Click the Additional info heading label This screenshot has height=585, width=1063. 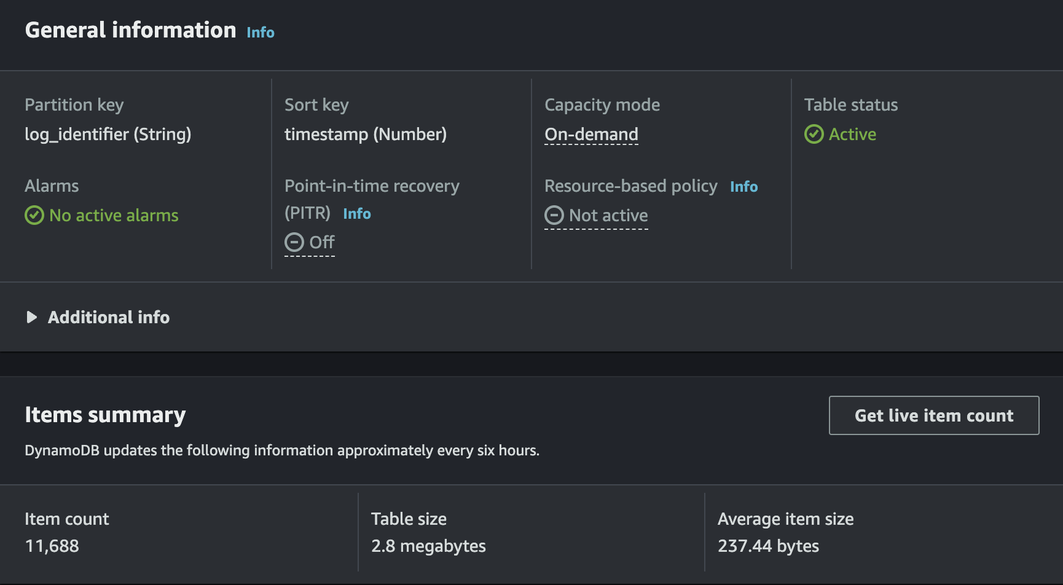pos(109,317)
